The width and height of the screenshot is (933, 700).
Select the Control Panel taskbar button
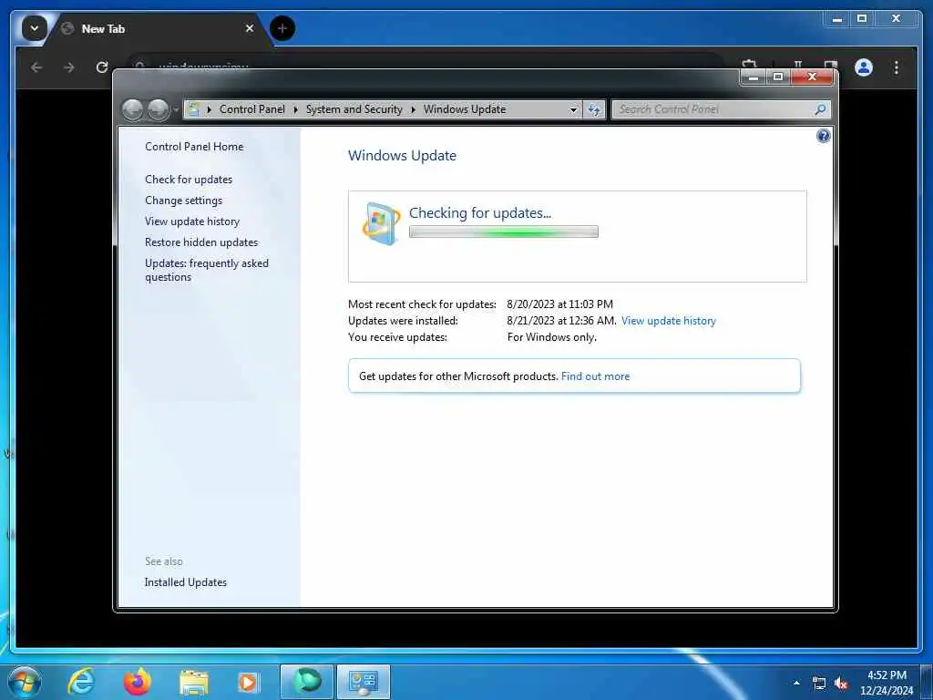[x=364, y=682]
